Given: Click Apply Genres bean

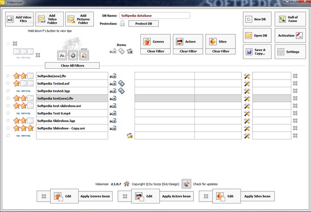Looking at the screenshot, I should coord(95,196).
